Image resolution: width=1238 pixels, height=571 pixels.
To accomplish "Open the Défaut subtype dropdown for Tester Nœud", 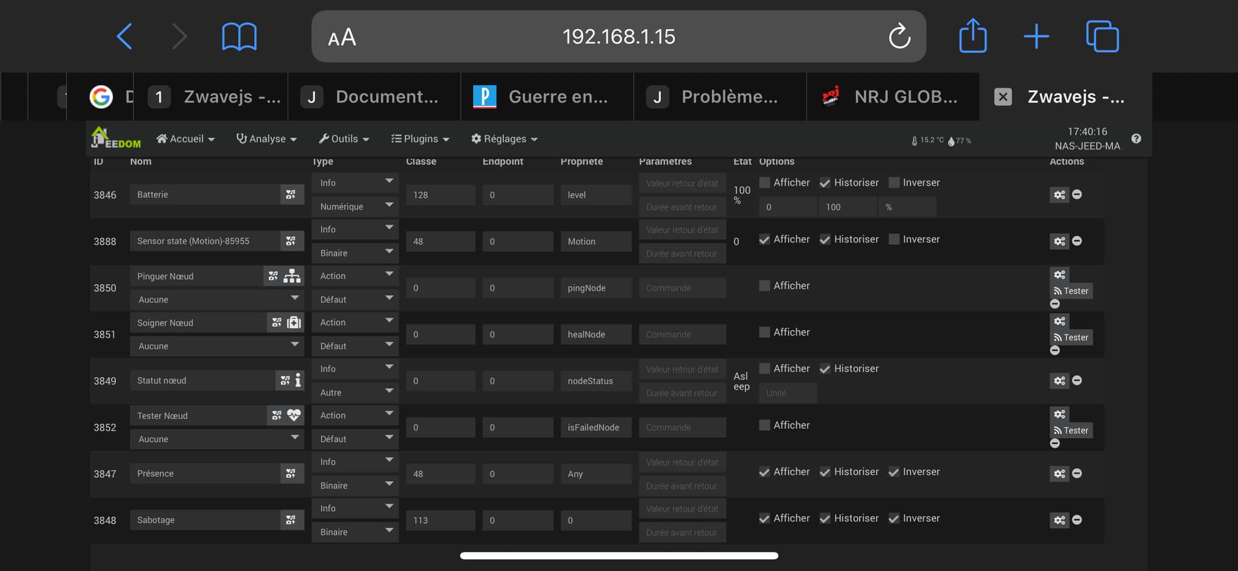I will [355, 439].
